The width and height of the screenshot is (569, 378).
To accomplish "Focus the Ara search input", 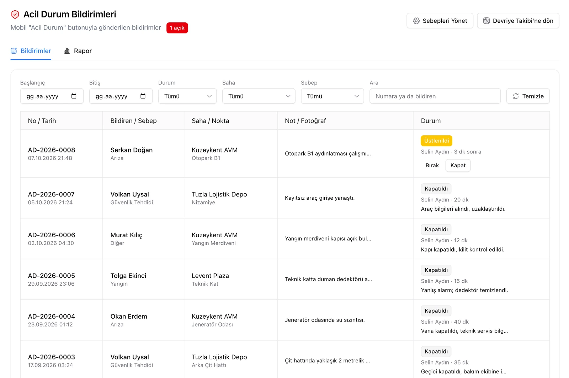I will [435, 96].
